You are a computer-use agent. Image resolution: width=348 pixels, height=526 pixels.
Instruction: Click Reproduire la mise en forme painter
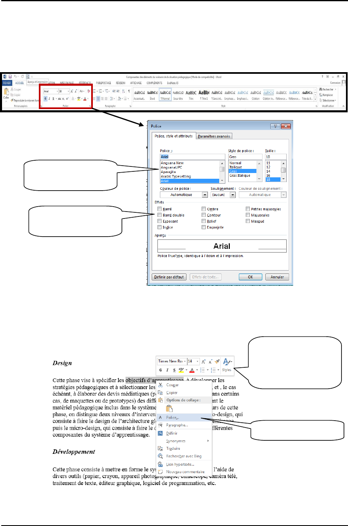[x=26, y=100]
